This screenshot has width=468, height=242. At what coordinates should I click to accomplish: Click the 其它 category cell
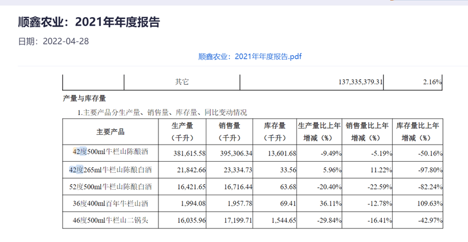(x=182, y=82)
